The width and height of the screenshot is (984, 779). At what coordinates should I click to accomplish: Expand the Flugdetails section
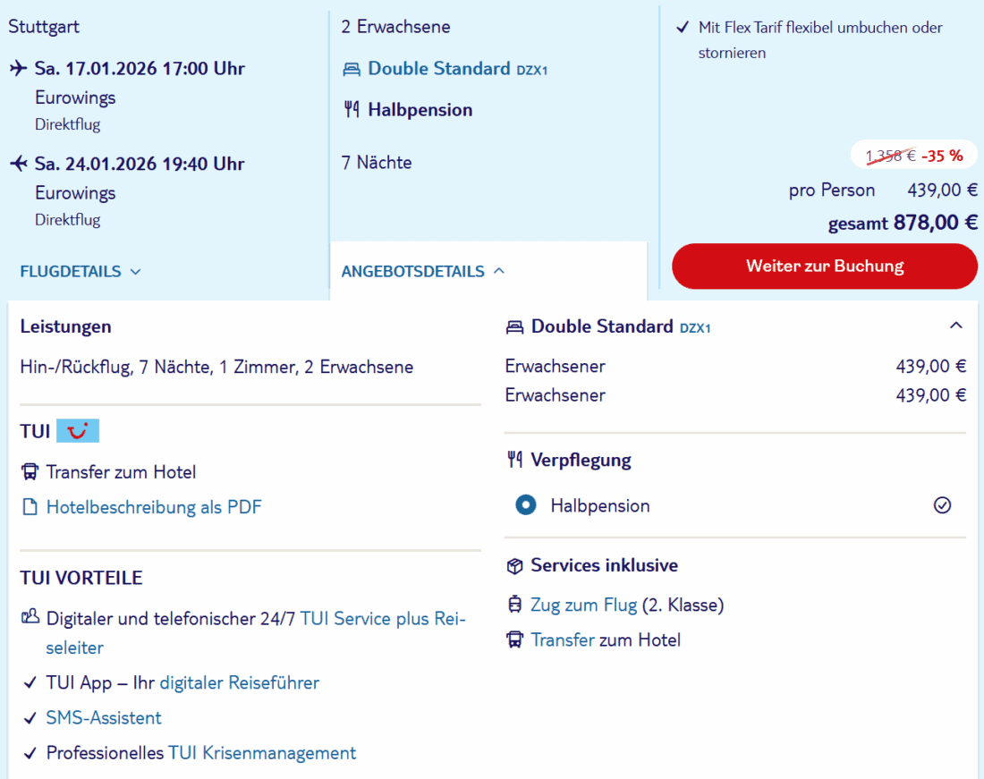click(81, 272)
